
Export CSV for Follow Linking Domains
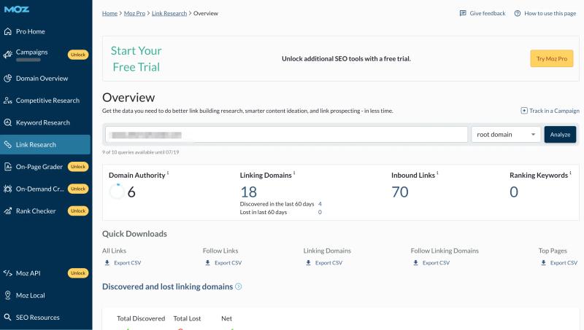(x=431, y=263)
